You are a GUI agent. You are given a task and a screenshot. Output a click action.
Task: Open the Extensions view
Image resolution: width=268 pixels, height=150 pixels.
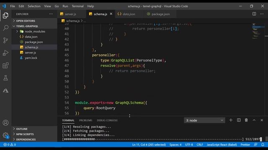pos(5,65)
